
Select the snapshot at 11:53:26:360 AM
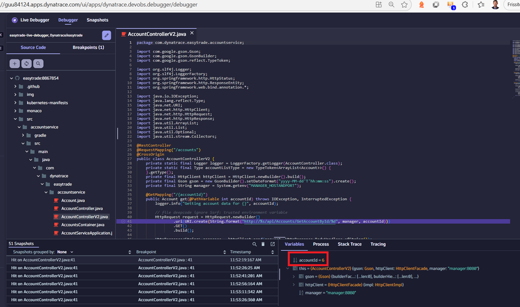click(142, 300)
